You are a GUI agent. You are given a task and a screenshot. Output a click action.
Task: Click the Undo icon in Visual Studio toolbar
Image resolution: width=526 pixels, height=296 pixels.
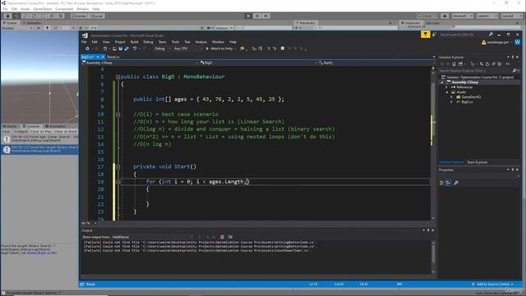pyautogui.click(x=135, y=49)
